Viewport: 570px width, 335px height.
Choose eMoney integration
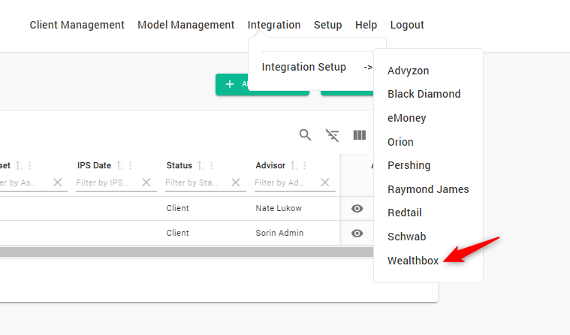coord(407,118)
